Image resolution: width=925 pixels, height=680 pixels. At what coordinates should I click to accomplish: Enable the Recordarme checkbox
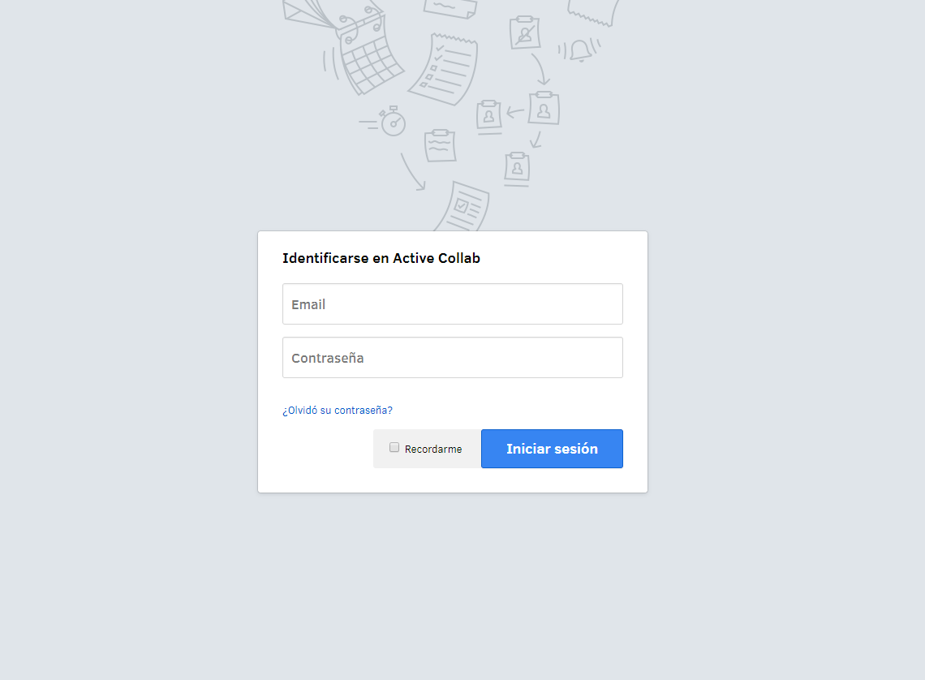(x=394, y=448)
